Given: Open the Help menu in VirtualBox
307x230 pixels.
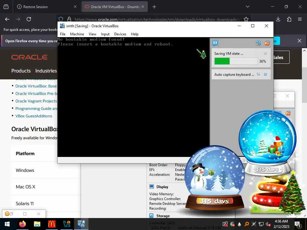Looking at the screenshot, I should coord(135,34).
